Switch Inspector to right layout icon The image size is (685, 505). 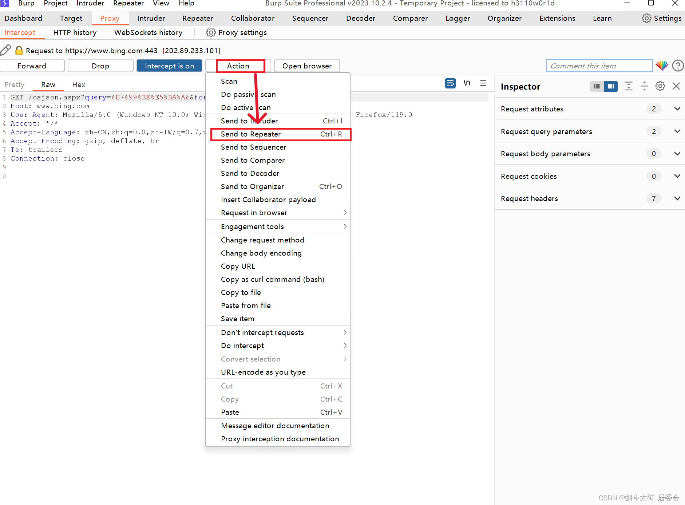tap(611, 86)
